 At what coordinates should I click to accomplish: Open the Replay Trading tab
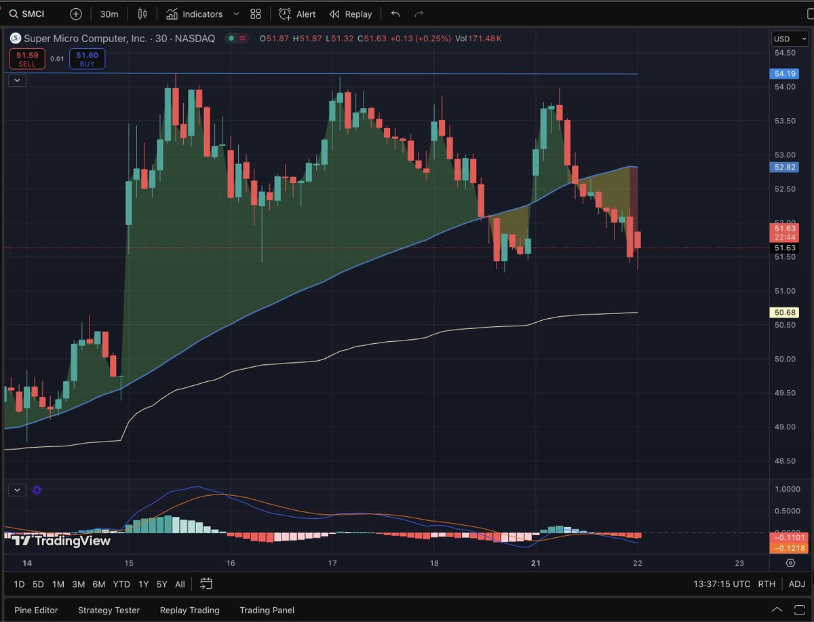point(189,610)
